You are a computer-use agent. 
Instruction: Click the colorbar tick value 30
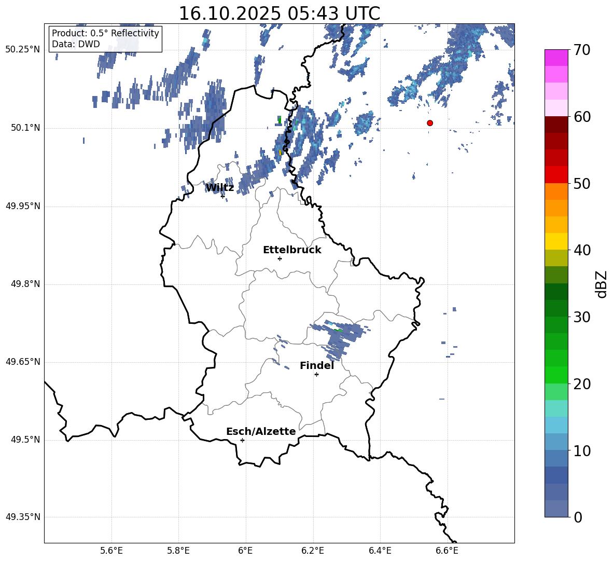click(x=582, y=317)
